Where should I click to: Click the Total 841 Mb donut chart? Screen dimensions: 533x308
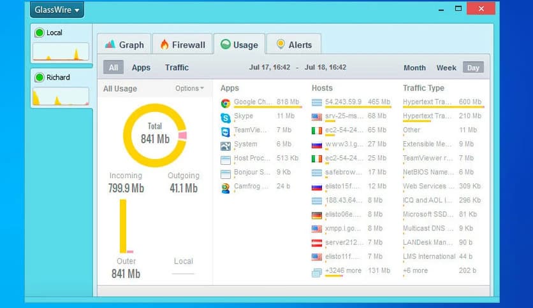155,136
